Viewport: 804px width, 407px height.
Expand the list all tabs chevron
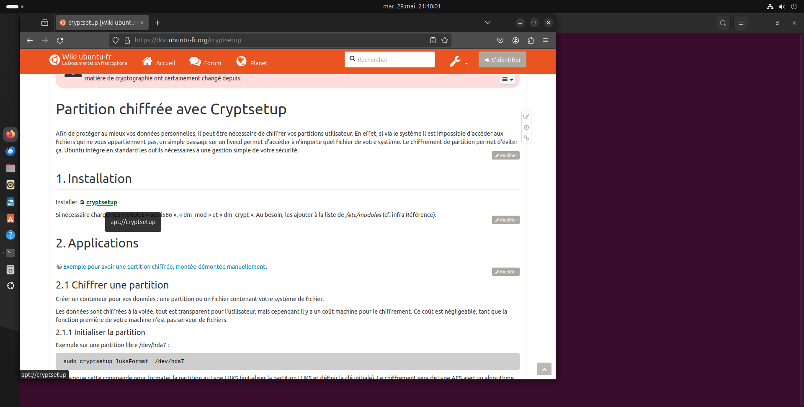click(x=488, y=23)
